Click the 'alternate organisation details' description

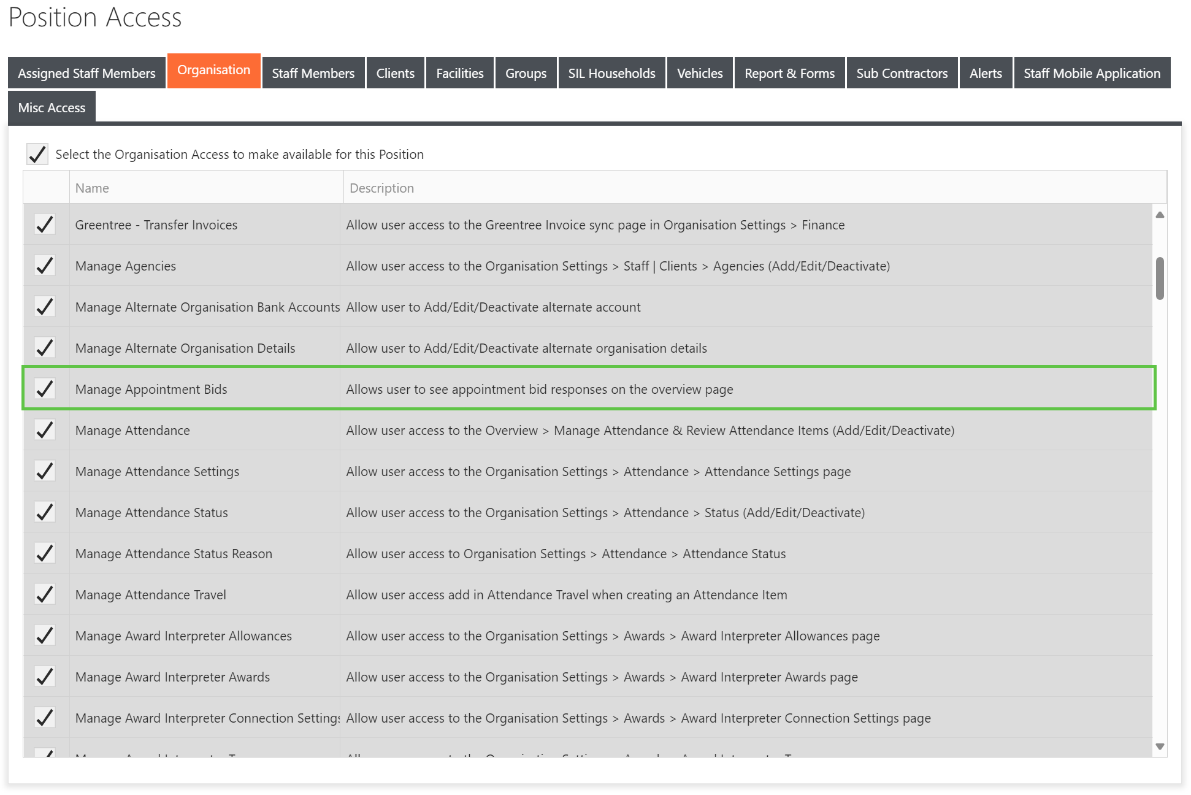(x=527, y=348)
